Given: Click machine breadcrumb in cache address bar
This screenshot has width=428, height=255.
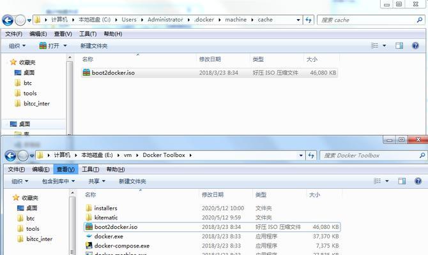Looking at the screenshot, I should tap(236, 20).
